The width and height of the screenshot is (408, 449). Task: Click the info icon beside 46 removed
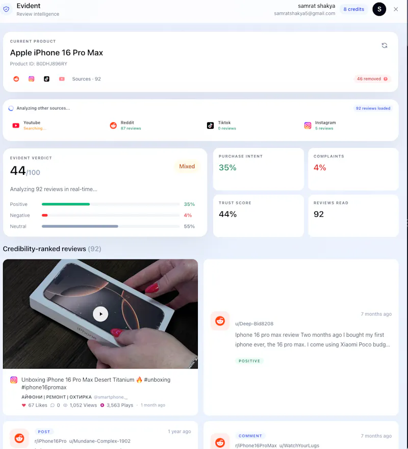coord(386,79)
